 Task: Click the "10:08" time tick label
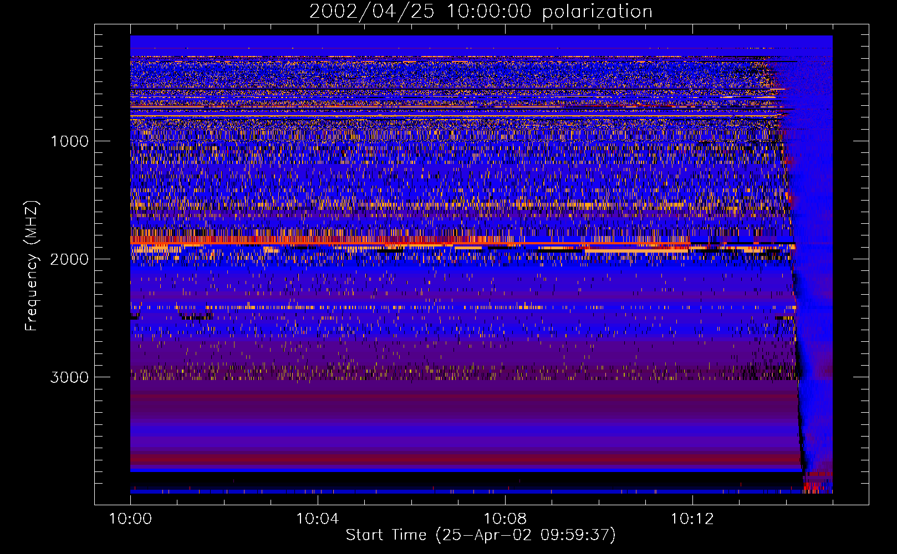pyautogui.click(x=504, y=519)
